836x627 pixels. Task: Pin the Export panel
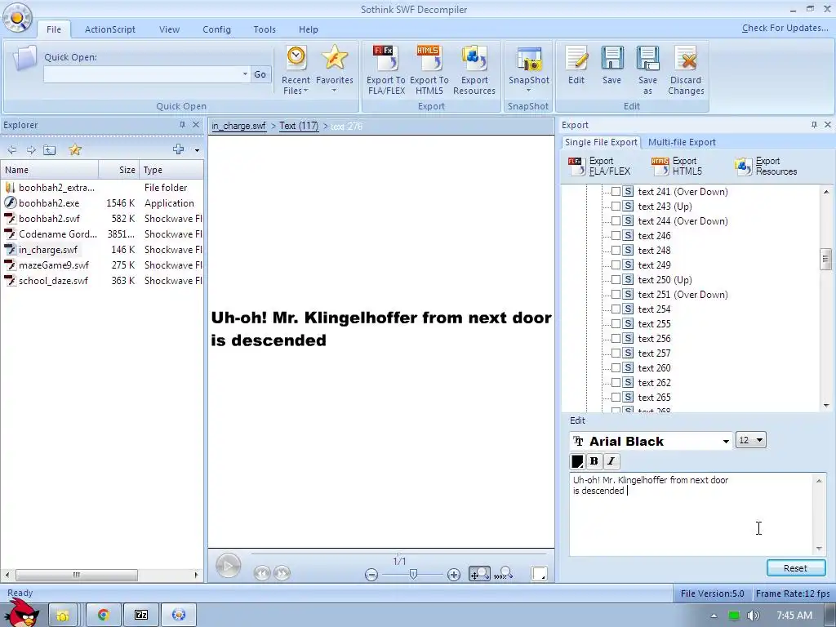pos(814,125)
